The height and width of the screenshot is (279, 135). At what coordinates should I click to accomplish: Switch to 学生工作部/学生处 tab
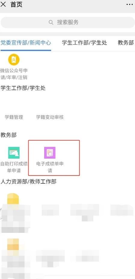tap(84, 43)
